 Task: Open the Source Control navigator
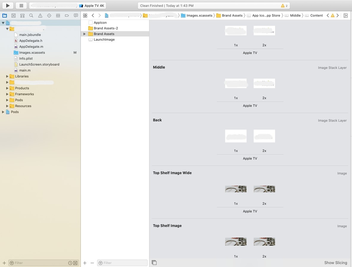click(x=13, y=15)
